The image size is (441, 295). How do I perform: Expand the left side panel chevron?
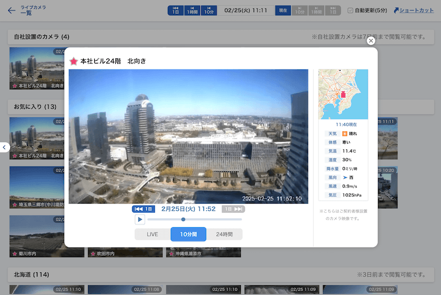point(4,147)
